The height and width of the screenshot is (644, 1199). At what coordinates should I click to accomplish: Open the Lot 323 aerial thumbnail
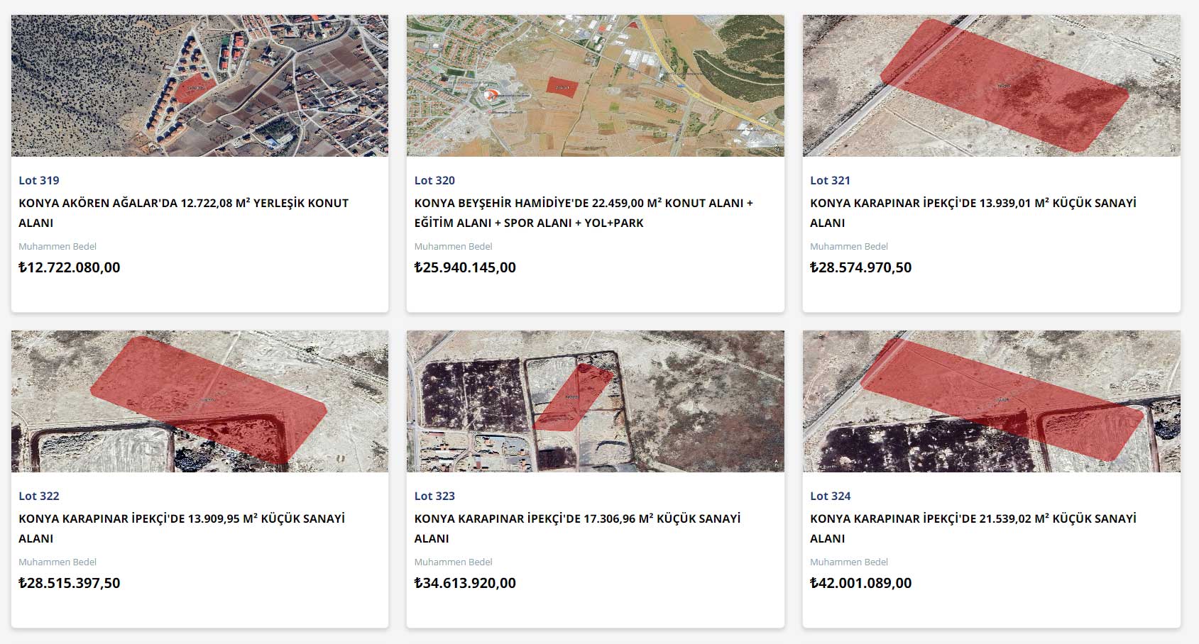pyautogui.click(x=595, y=401)
